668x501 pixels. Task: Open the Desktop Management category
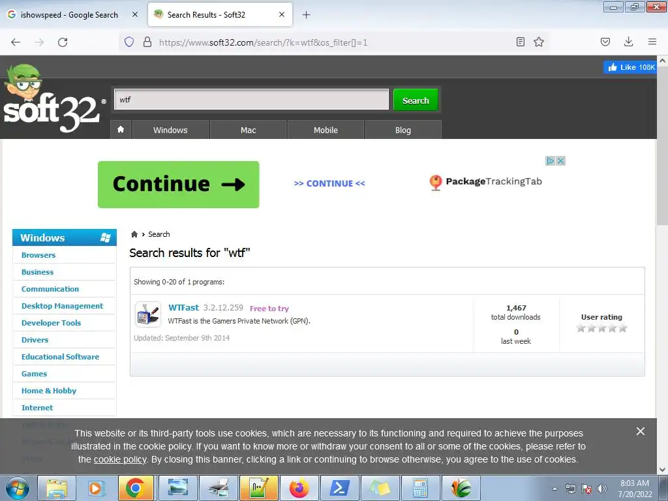click(x=62, y=306)
